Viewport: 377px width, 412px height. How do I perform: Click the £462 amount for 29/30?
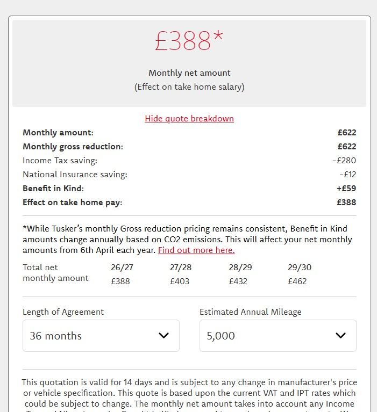[x=297, y=281]
